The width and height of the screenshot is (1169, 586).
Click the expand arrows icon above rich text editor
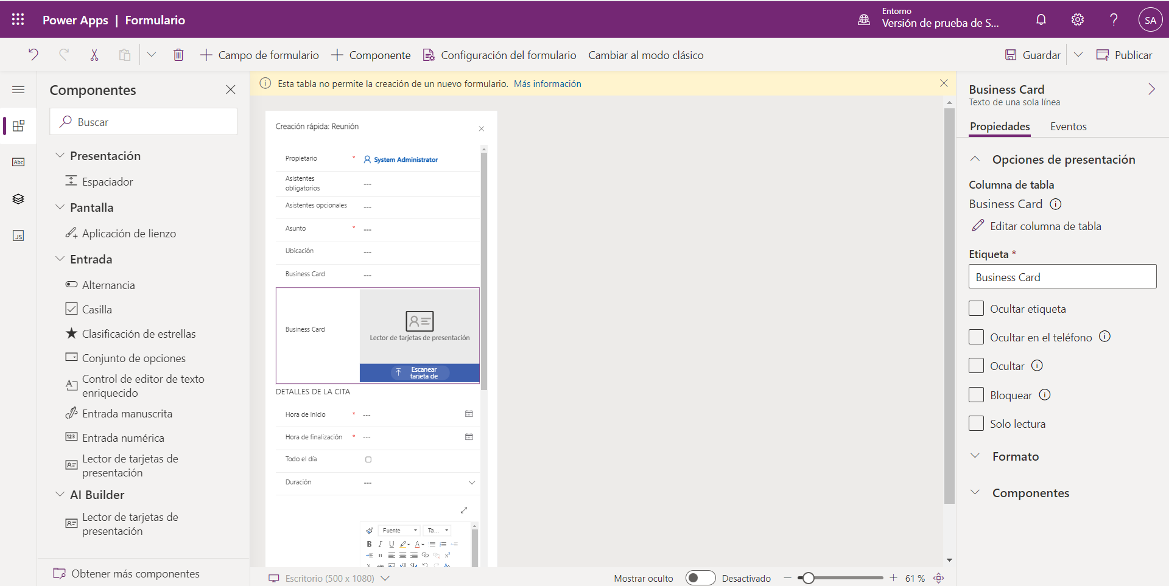[x=464, y=510]
